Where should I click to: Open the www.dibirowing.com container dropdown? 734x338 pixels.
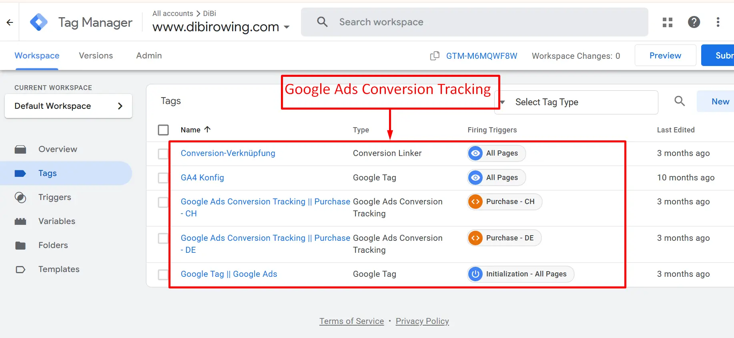[x=287, y=27]
